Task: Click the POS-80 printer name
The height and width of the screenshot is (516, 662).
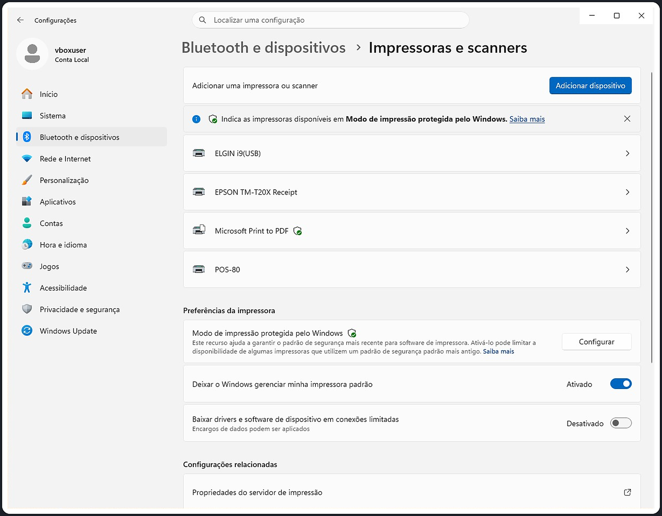Action: [x=227, y=270]
